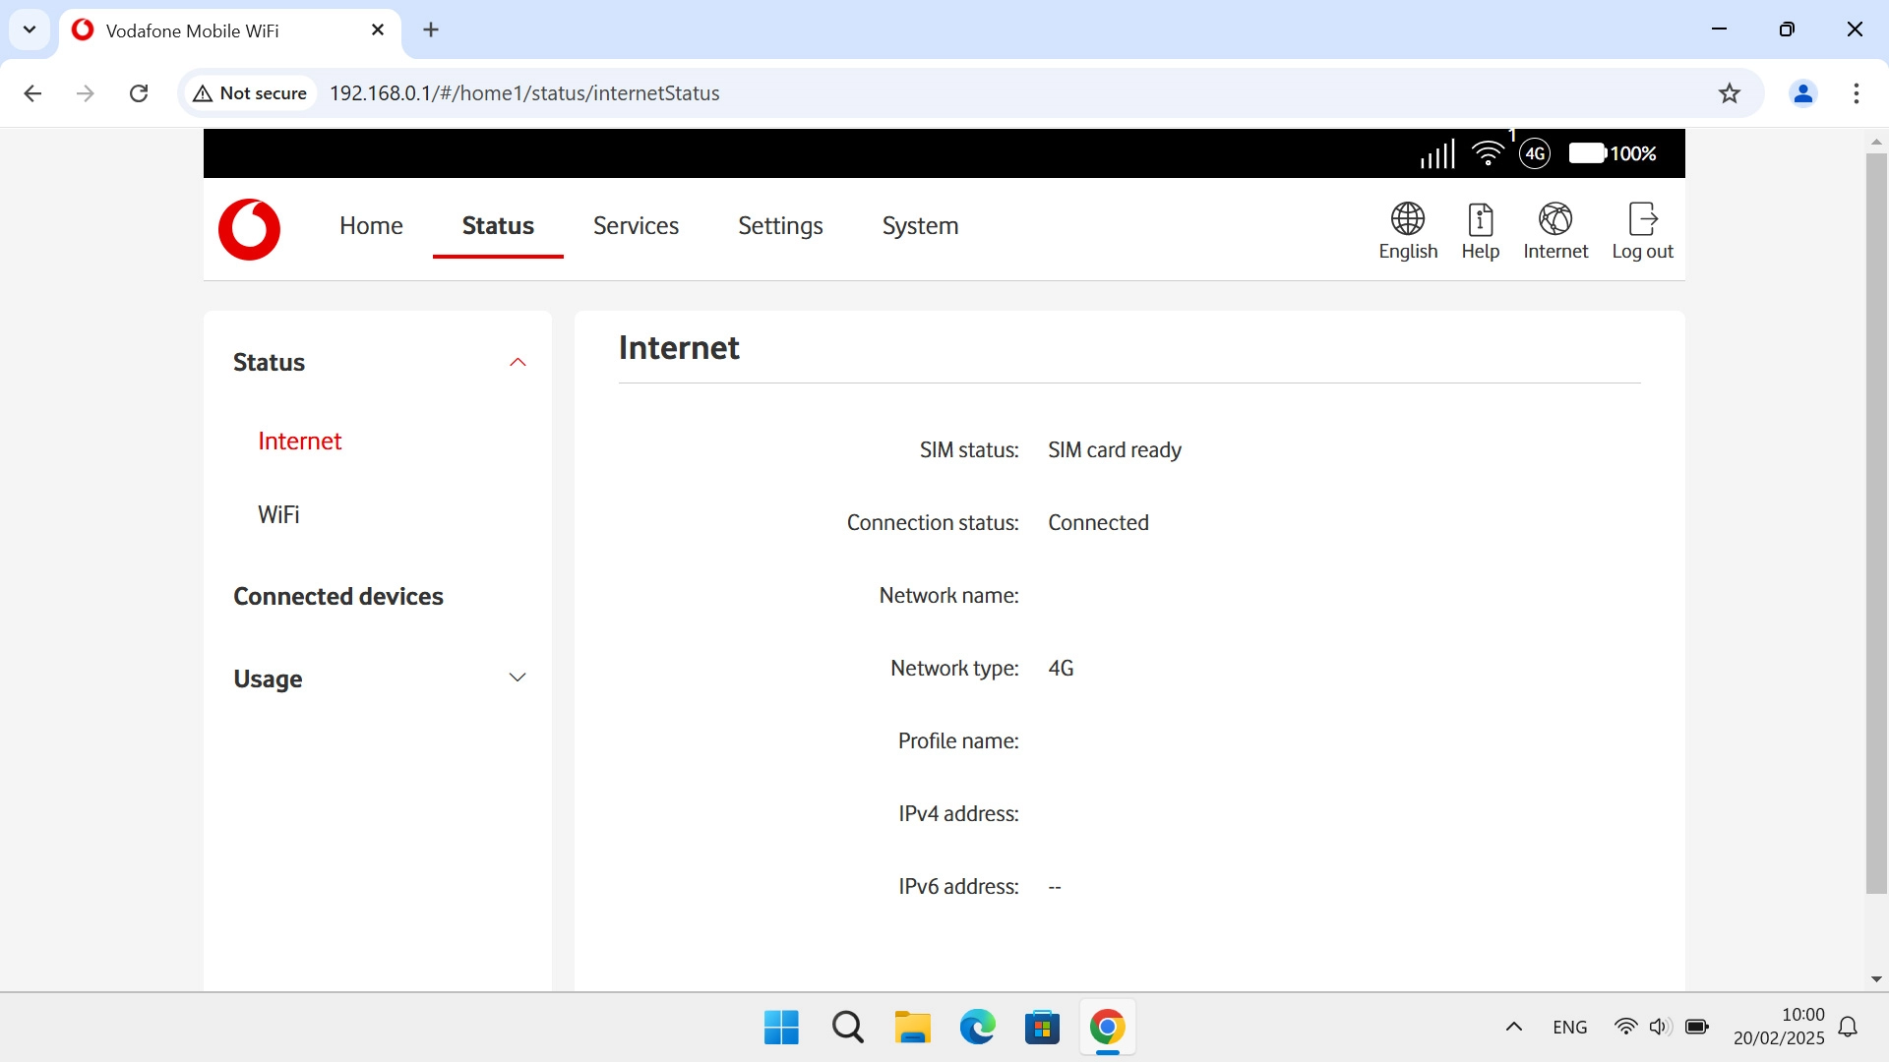Image resolution: width=1889 pixels, height=1062 pixels.
Task: Click the Internet connection icon
Action: point(1554,219)
